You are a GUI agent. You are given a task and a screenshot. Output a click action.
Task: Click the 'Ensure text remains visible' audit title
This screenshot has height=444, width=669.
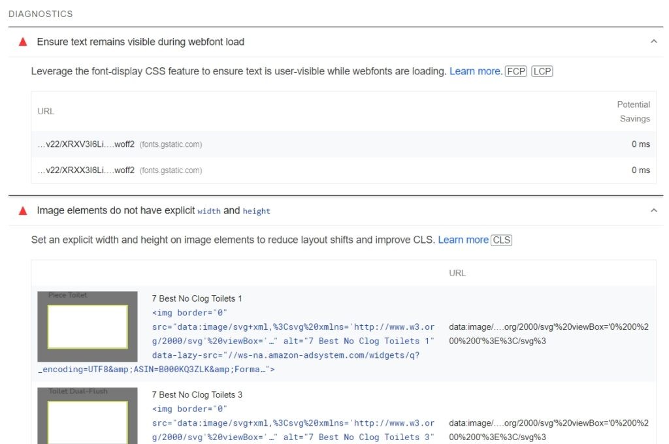click(140, 42)
